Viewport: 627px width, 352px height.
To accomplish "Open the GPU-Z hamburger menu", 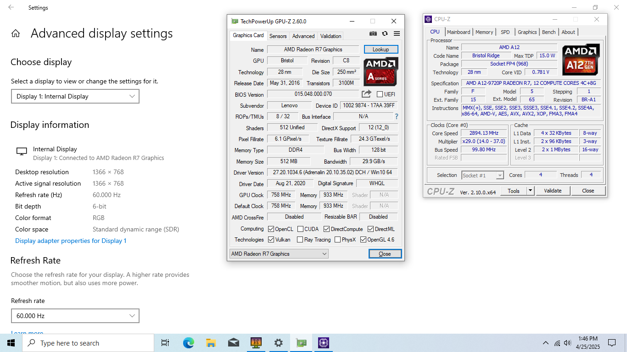I will (x=397, y=33).
